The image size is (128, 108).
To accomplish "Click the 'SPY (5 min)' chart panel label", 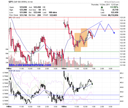I will [x=14, y=18].
